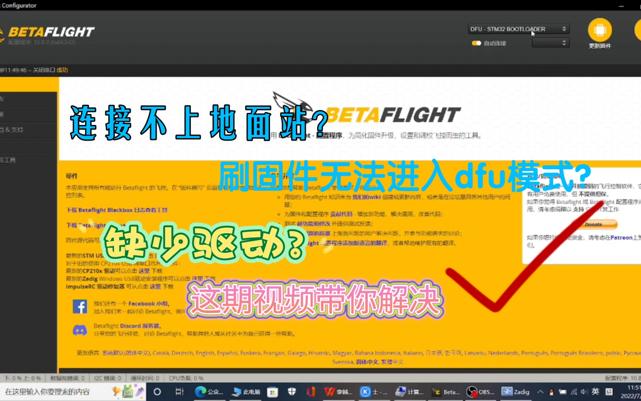This screenshot has height=401, width=641.
Task: Switch language to Français
Action: click(274, 353)
